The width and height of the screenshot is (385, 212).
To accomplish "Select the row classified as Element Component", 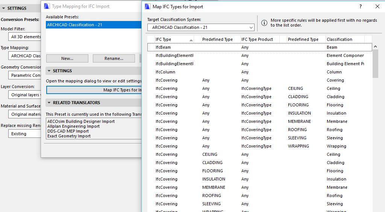I will [260, 55].
